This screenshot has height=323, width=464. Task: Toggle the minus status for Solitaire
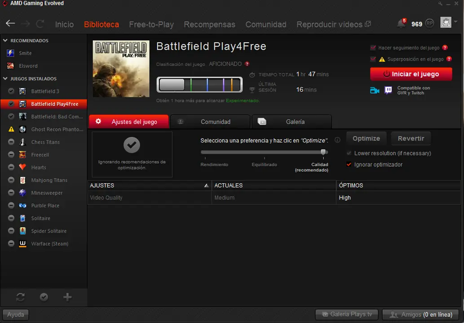tap(11, 218)
